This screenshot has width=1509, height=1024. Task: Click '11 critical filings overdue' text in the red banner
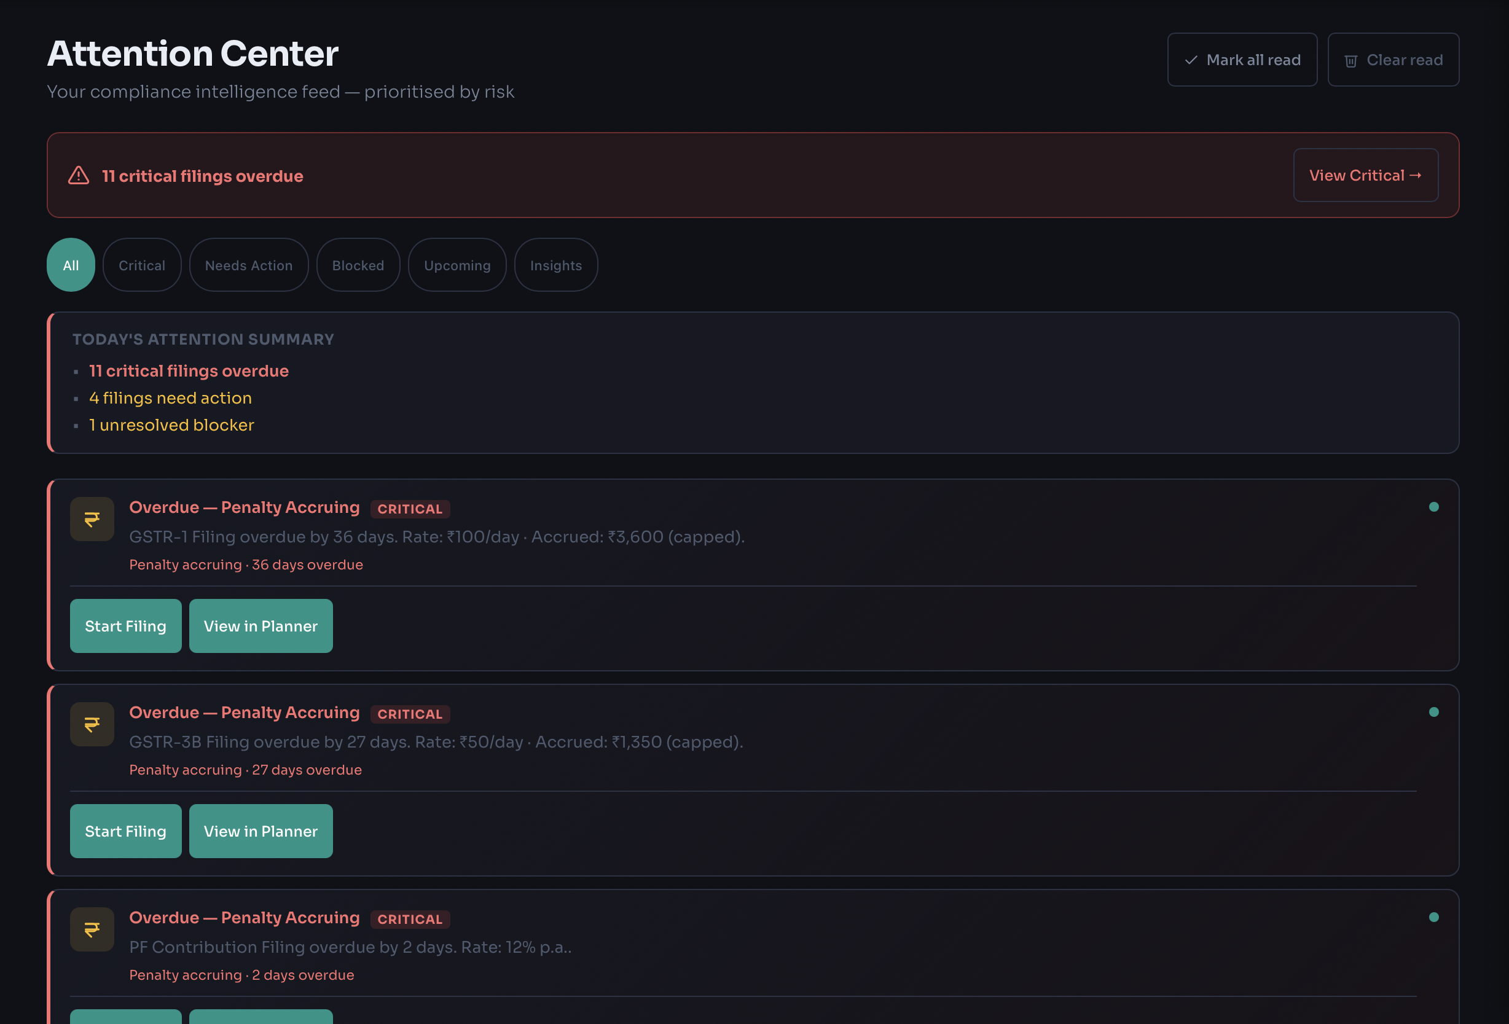point(203,176)
